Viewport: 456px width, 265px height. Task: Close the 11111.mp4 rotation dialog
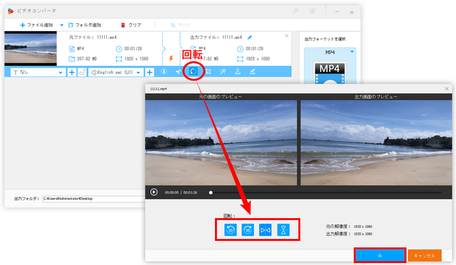[447, 89]
